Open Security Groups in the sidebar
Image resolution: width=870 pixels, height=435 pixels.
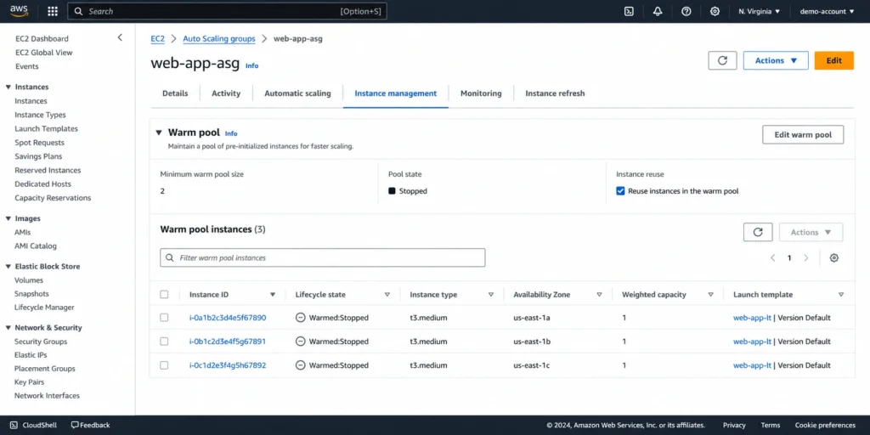point(41,342)
